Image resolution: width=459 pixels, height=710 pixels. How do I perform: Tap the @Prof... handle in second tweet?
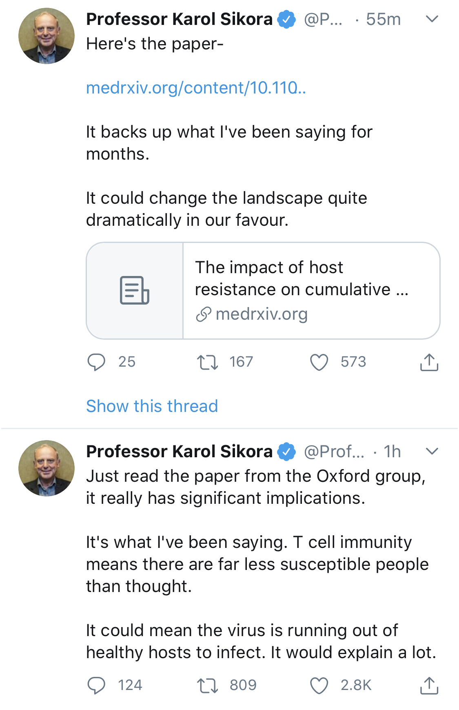pos(334,452)
